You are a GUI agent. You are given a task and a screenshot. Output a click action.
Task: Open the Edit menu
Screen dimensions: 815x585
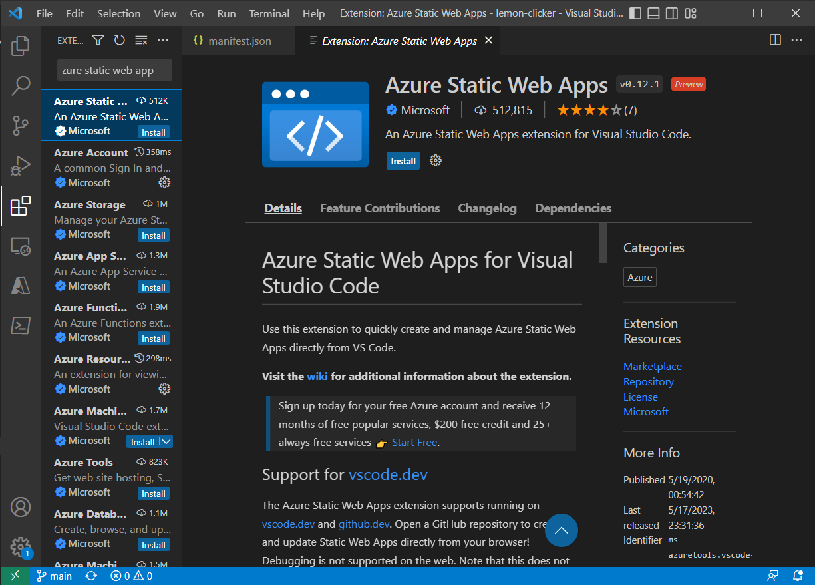tap(75, 13)
